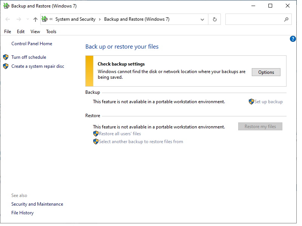Click the Options button
302x226 pixels.
click(x=266, y=72)
